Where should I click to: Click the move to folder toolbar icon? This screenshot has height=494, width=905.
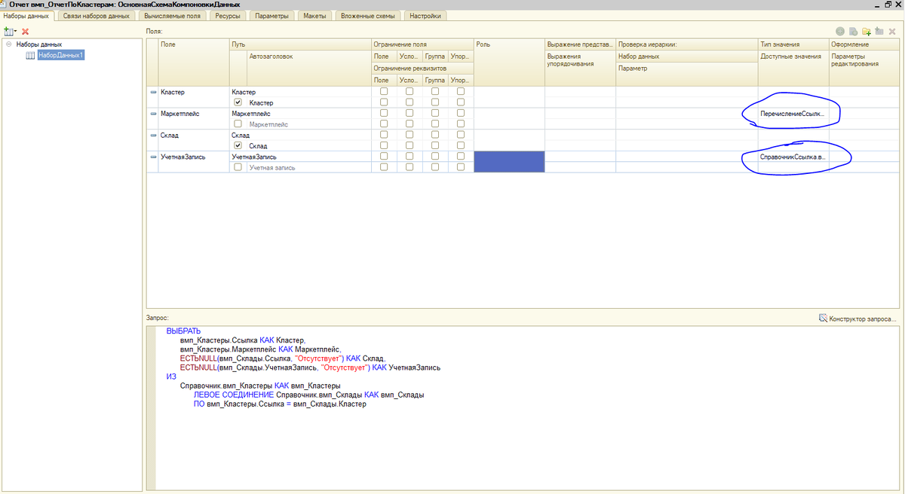pyautogui.click(x=879, y=32)
